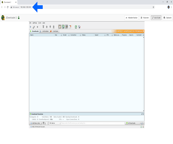Move selection down one position icon

[x=50, y=27]
